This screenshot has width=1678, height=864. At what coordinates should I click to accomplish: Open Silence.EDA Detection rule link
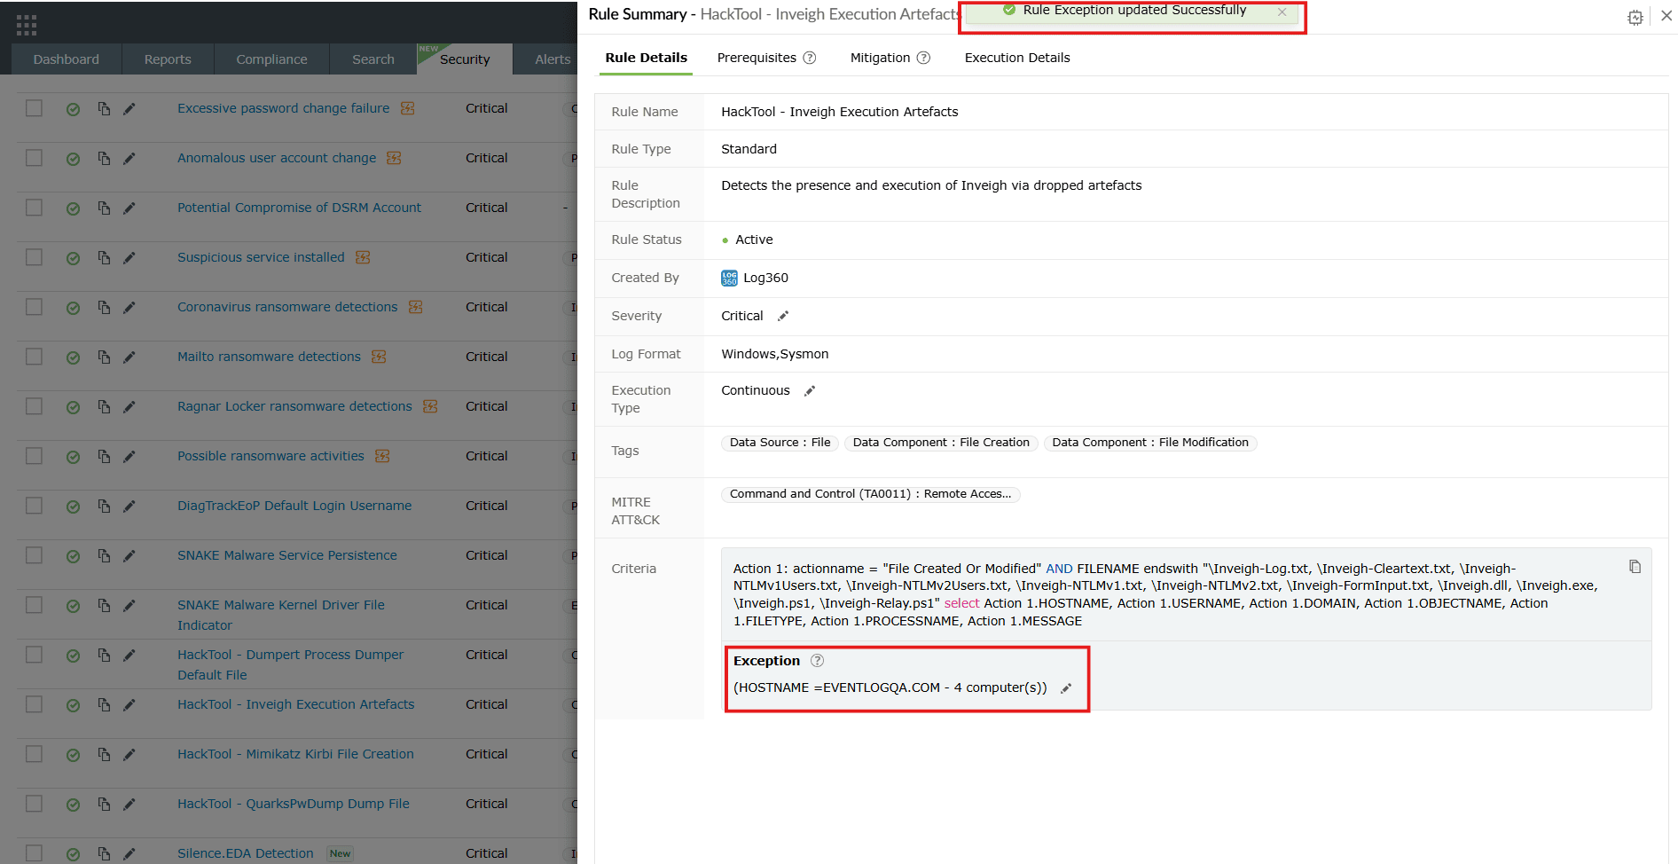[246, 853]
